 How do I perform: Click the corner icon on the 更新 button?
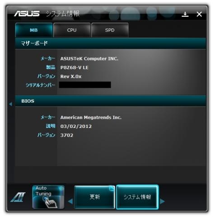point(112,189)
